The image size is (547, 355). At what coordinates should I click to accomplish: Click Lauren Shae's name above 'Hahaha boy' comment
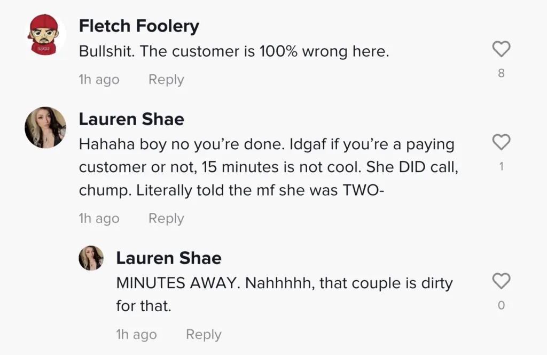[131, 119]
